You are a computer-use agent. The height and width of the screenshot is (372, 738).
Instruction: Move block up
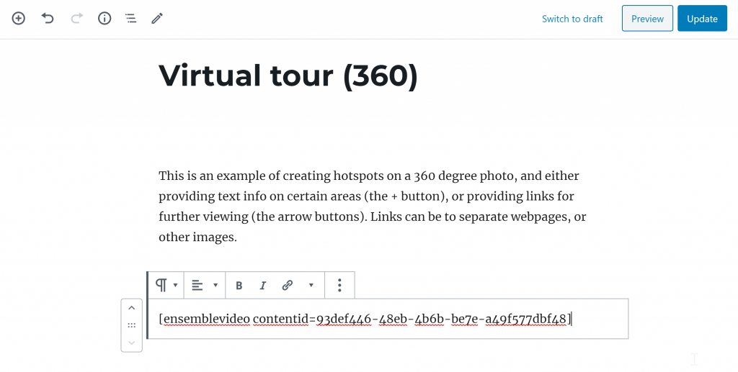(132, 308)
